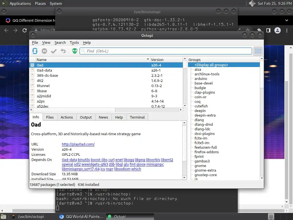Image resolution: width=293 pixels, height=220 pixels.
Task: Switch to the Terminal tab
Action: (x=137, y=117)
